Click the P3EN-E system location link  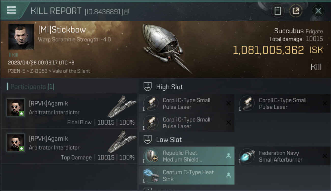[x=16, y=71]
